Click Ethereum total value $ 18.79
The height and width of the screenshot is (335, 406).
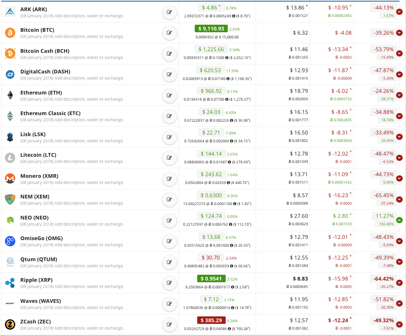coord(299,91)
